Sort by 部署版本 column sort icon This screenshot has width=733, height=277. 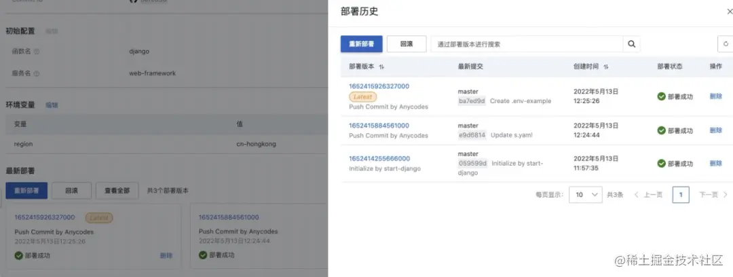[x=381, y=67]
